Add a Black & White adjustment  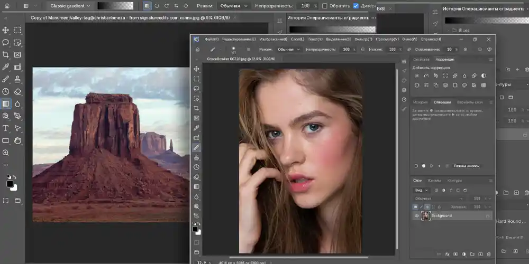pyautogui.click(x=484, y=76)
